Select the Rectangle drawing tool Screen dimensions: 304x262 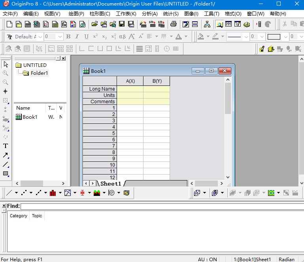click(6, 173)
